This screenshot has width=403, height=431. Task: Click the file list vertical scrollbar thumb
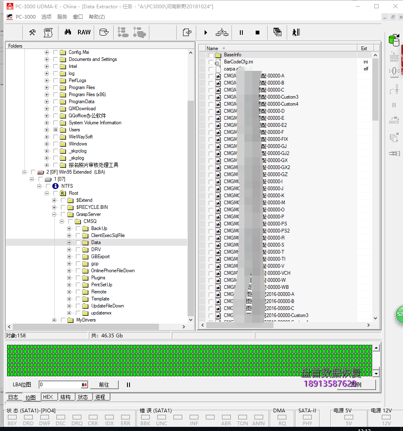pyautogui.click(x=375, y=90)
